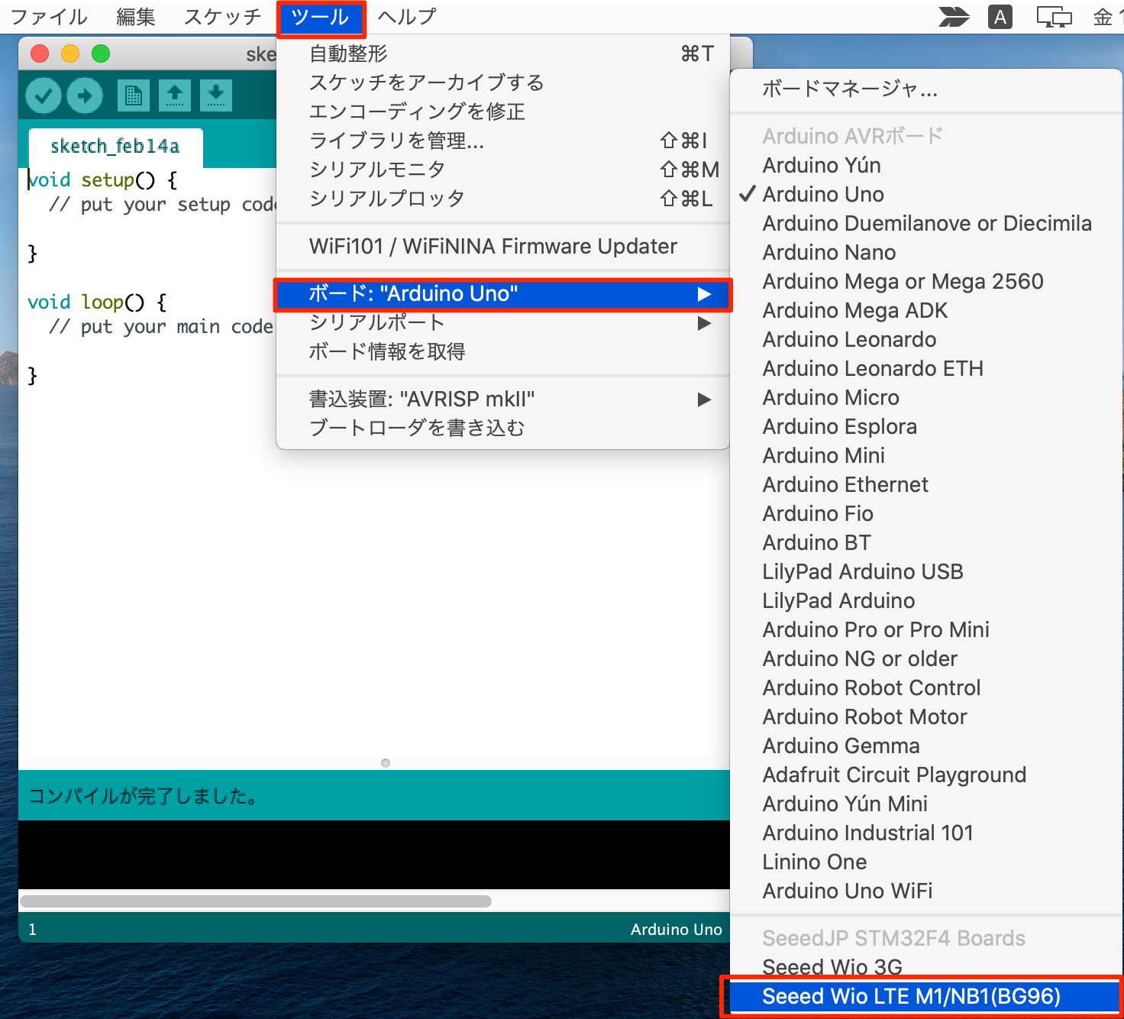1124x1019 pixels.
Task: Click the 'void loop() {' code line
Action: click(x=97, y=302)
